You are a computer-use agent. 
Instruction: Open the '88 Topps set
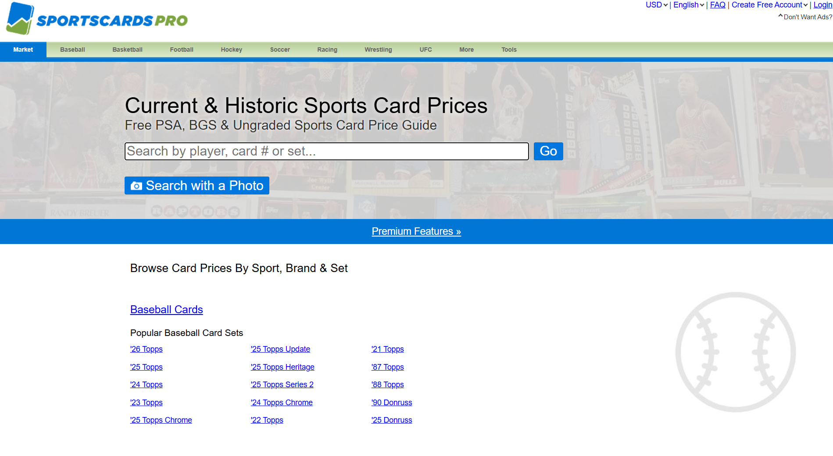pos(387,385)
